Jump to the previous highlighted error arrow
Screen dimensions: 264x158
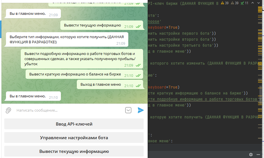tap(252, 3)
